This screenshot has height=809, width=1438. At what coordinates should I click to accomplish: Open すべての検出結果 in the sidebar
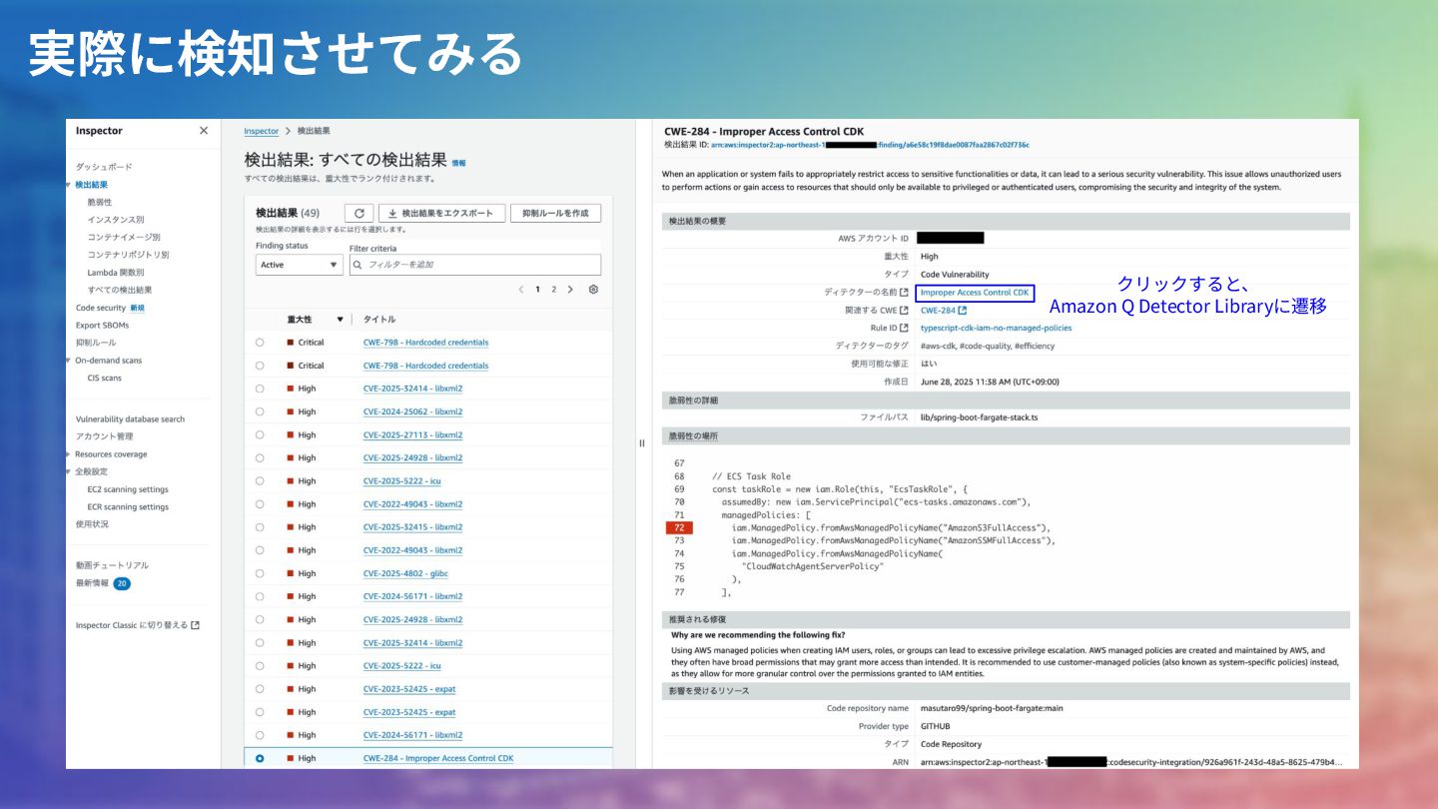tap(120, 290)
